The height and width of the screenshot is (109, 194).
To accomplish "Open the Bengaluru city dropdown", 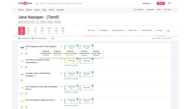I will (148, 3).
